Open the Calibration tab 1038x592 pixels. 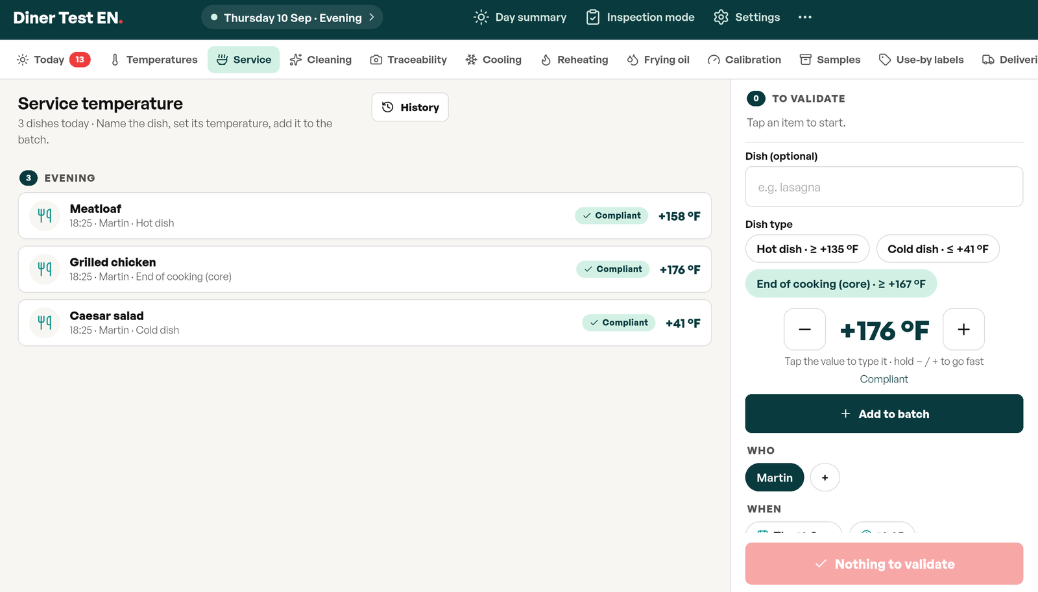[x=744, y=60]
